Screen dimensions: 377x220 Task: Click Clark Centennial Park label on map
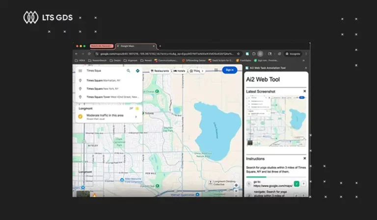[119, 142]
